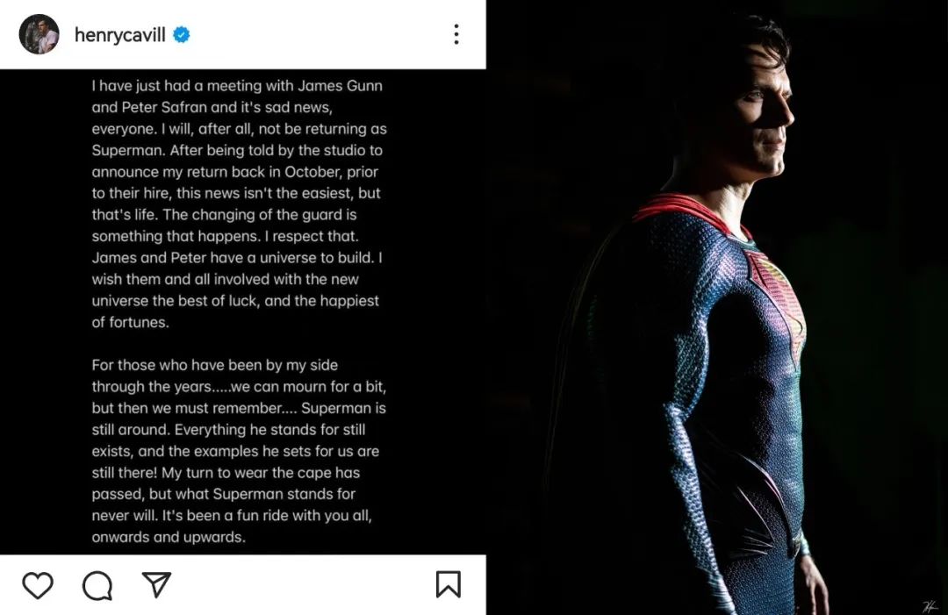
Task: Open comments via the speech bubble icon
Action: tap(97, 586)
